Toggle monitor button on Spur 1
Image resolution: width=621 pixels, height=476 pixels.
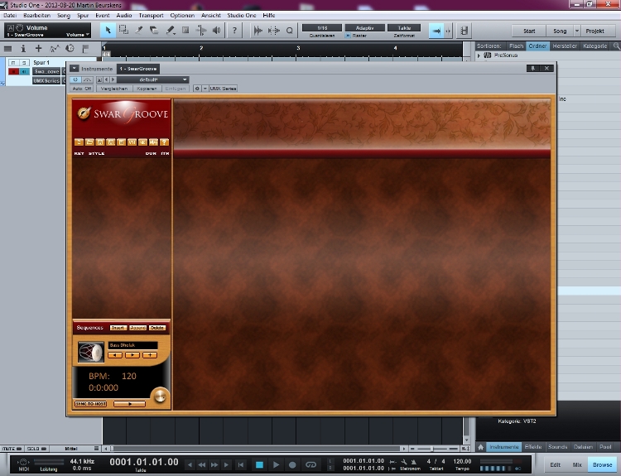24,71
